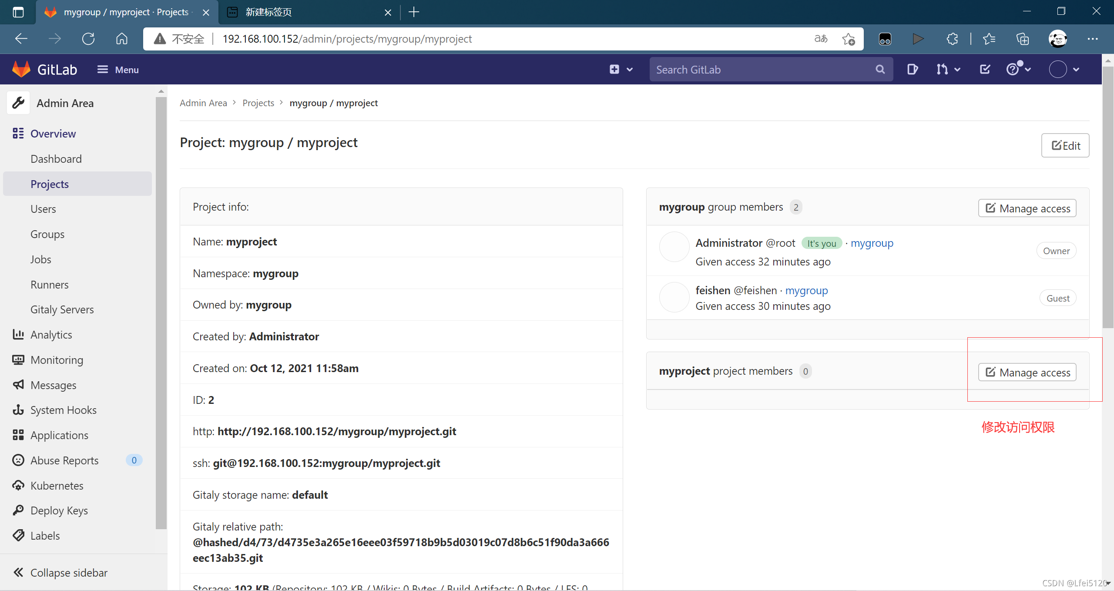
Task: Click the browser home icon
Action: pos(122,39)
